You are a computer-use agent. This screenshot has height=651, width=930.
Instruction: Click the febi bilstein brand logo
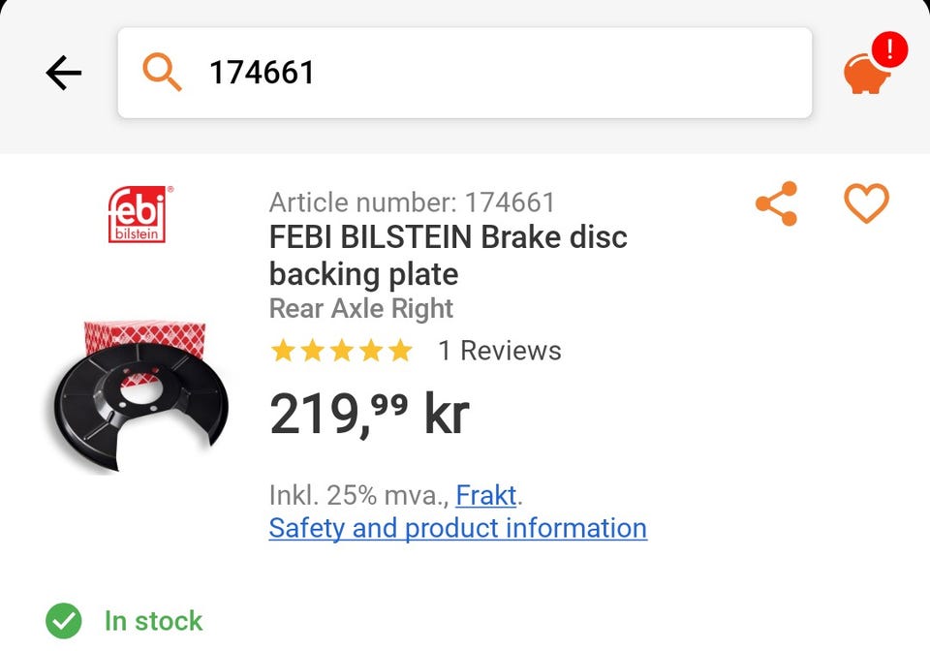(x=139, y=215)
